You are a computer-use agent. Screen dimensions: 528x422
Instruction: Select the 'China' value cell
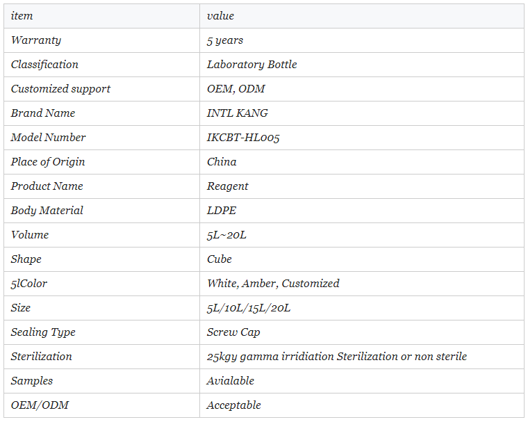222,162
